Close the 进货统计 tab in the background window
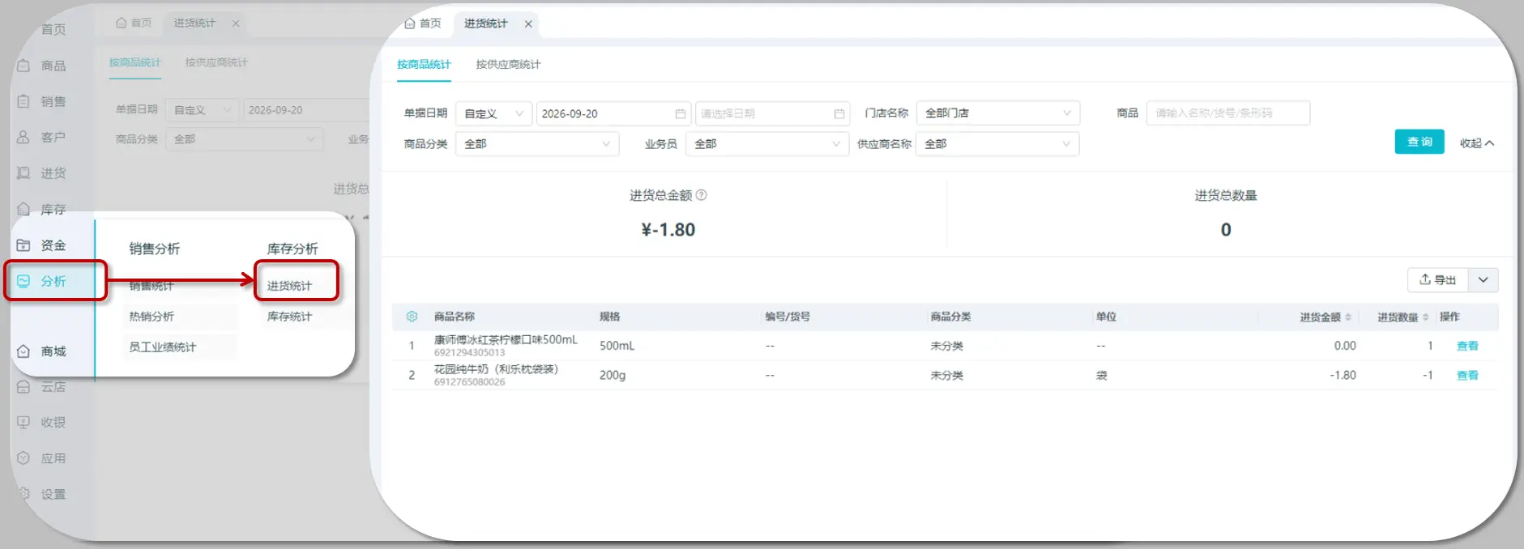The width and height of the screenshot is (1524, 549). click(x=236, y=23)
